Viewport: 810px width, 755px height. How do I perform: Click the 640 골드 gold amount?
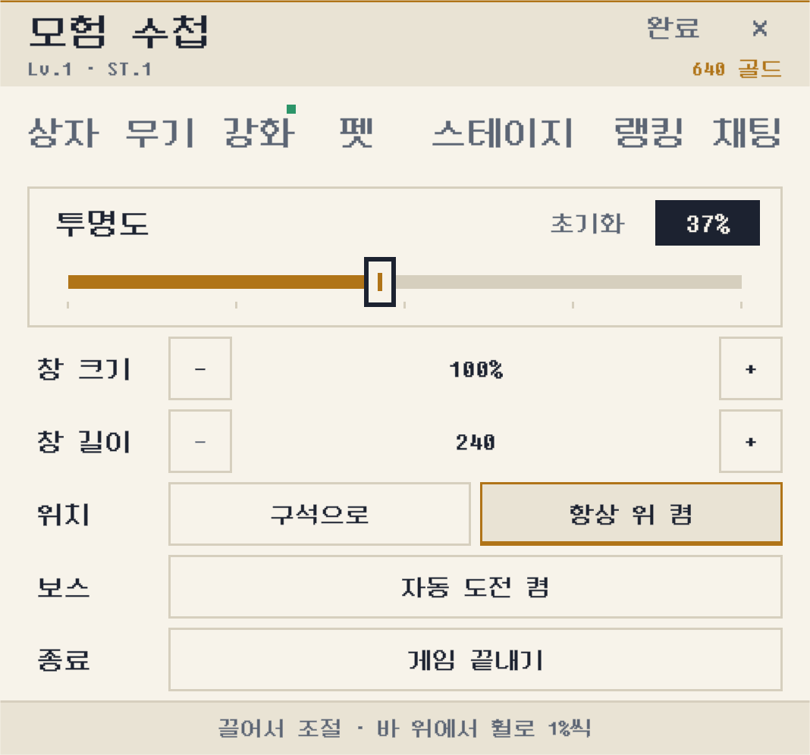pyautogui.click(x=736, y=69)
